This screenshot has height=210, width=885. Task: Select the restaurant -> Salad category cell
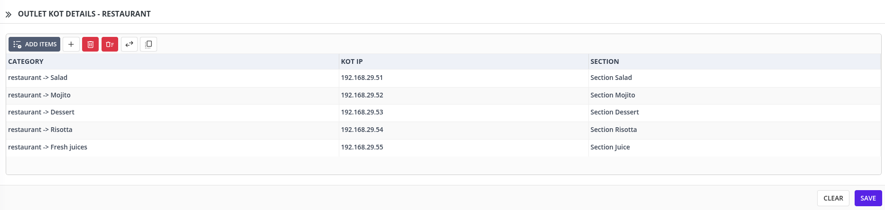click(38, 78)
